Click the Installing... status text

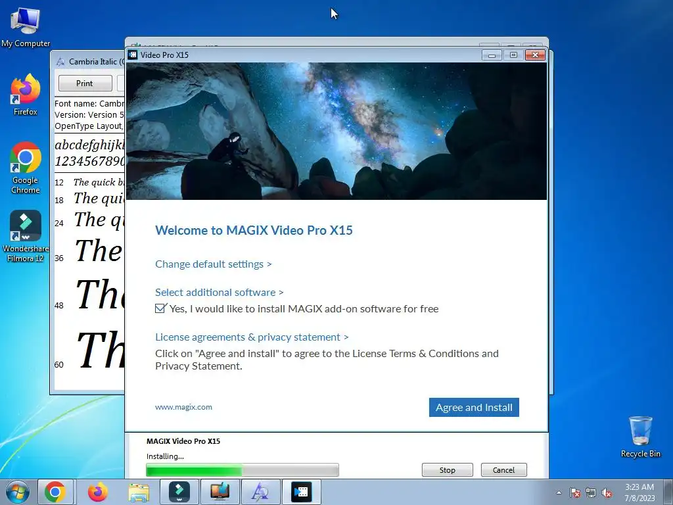click(x=165, y=456)
